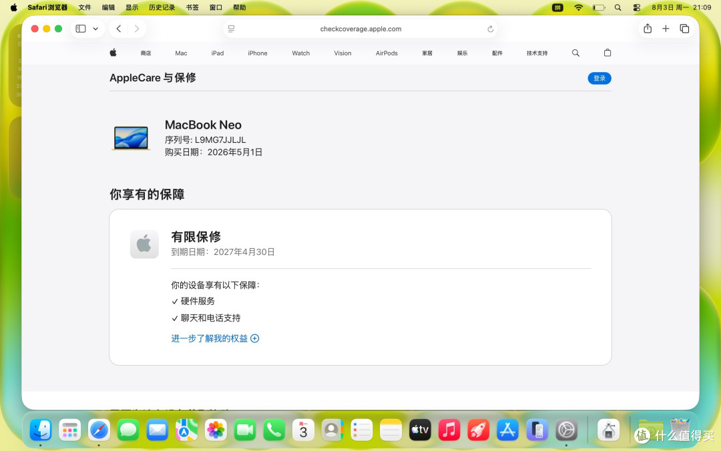Open Finder from the Dock
Image resolution: width=721 pixels, height=451 pixels.
click(41, 430)
